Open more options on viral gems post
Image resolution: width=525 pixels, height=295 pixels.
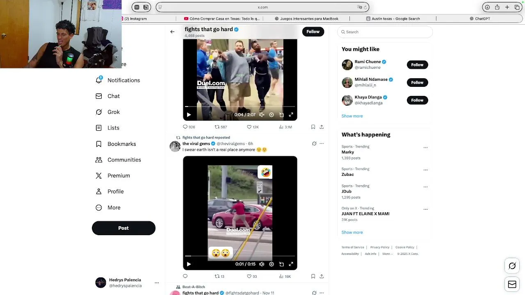[322, 143]
